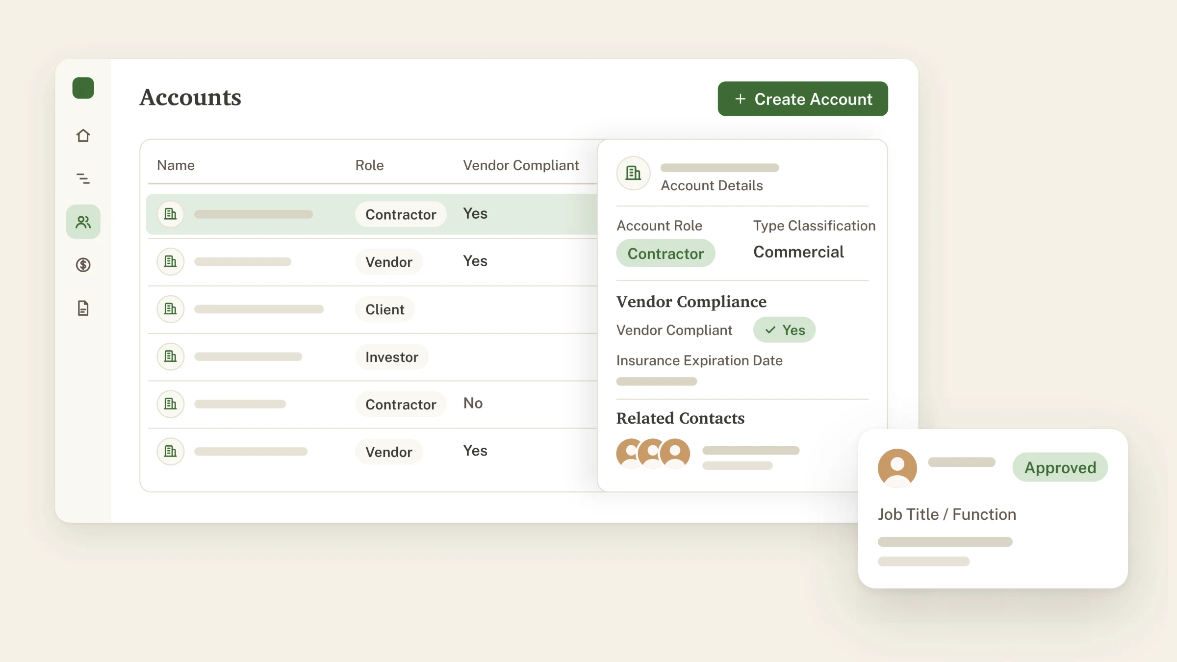Click building icon in the Client row

pyautogui.click(x=170, y=309)
